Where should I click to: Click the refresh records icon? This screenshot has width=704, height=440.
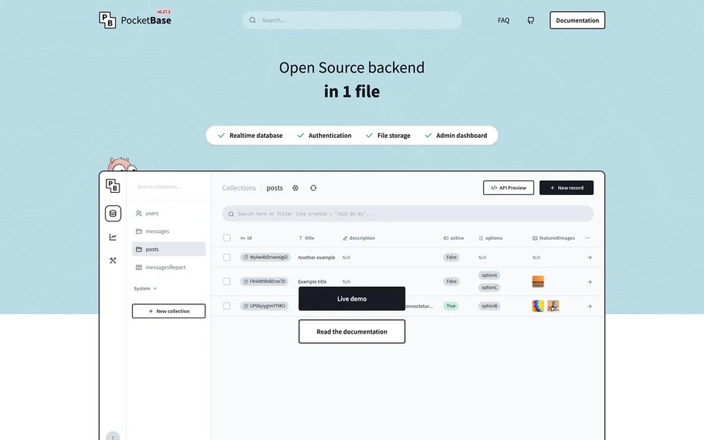(x=313, y=188)
